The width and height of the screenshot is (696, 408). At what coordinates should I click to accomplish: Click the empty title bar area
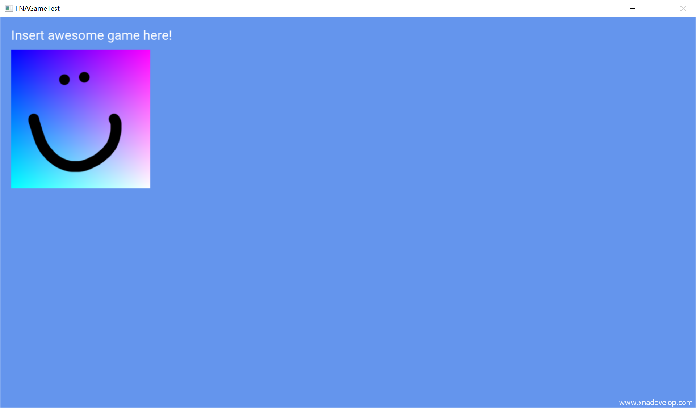pyautogui.click(x=326, y=8)
